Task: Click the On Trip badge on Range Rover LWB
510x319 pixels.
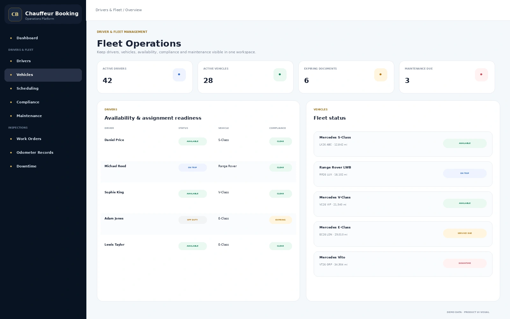Action: pos(465,173)
